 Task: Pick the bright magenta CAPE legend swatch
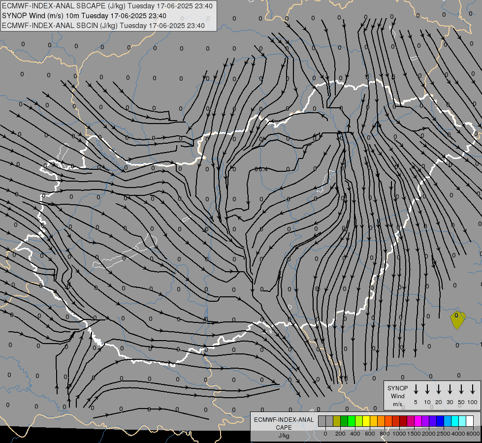[x=418, y=421]
